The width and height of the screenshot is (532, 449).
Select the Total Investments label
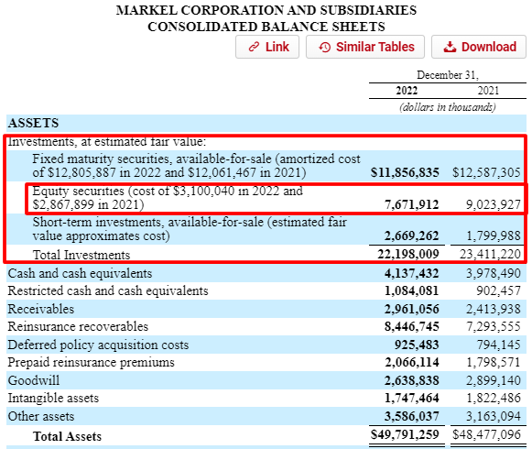(x=81, y=255)
